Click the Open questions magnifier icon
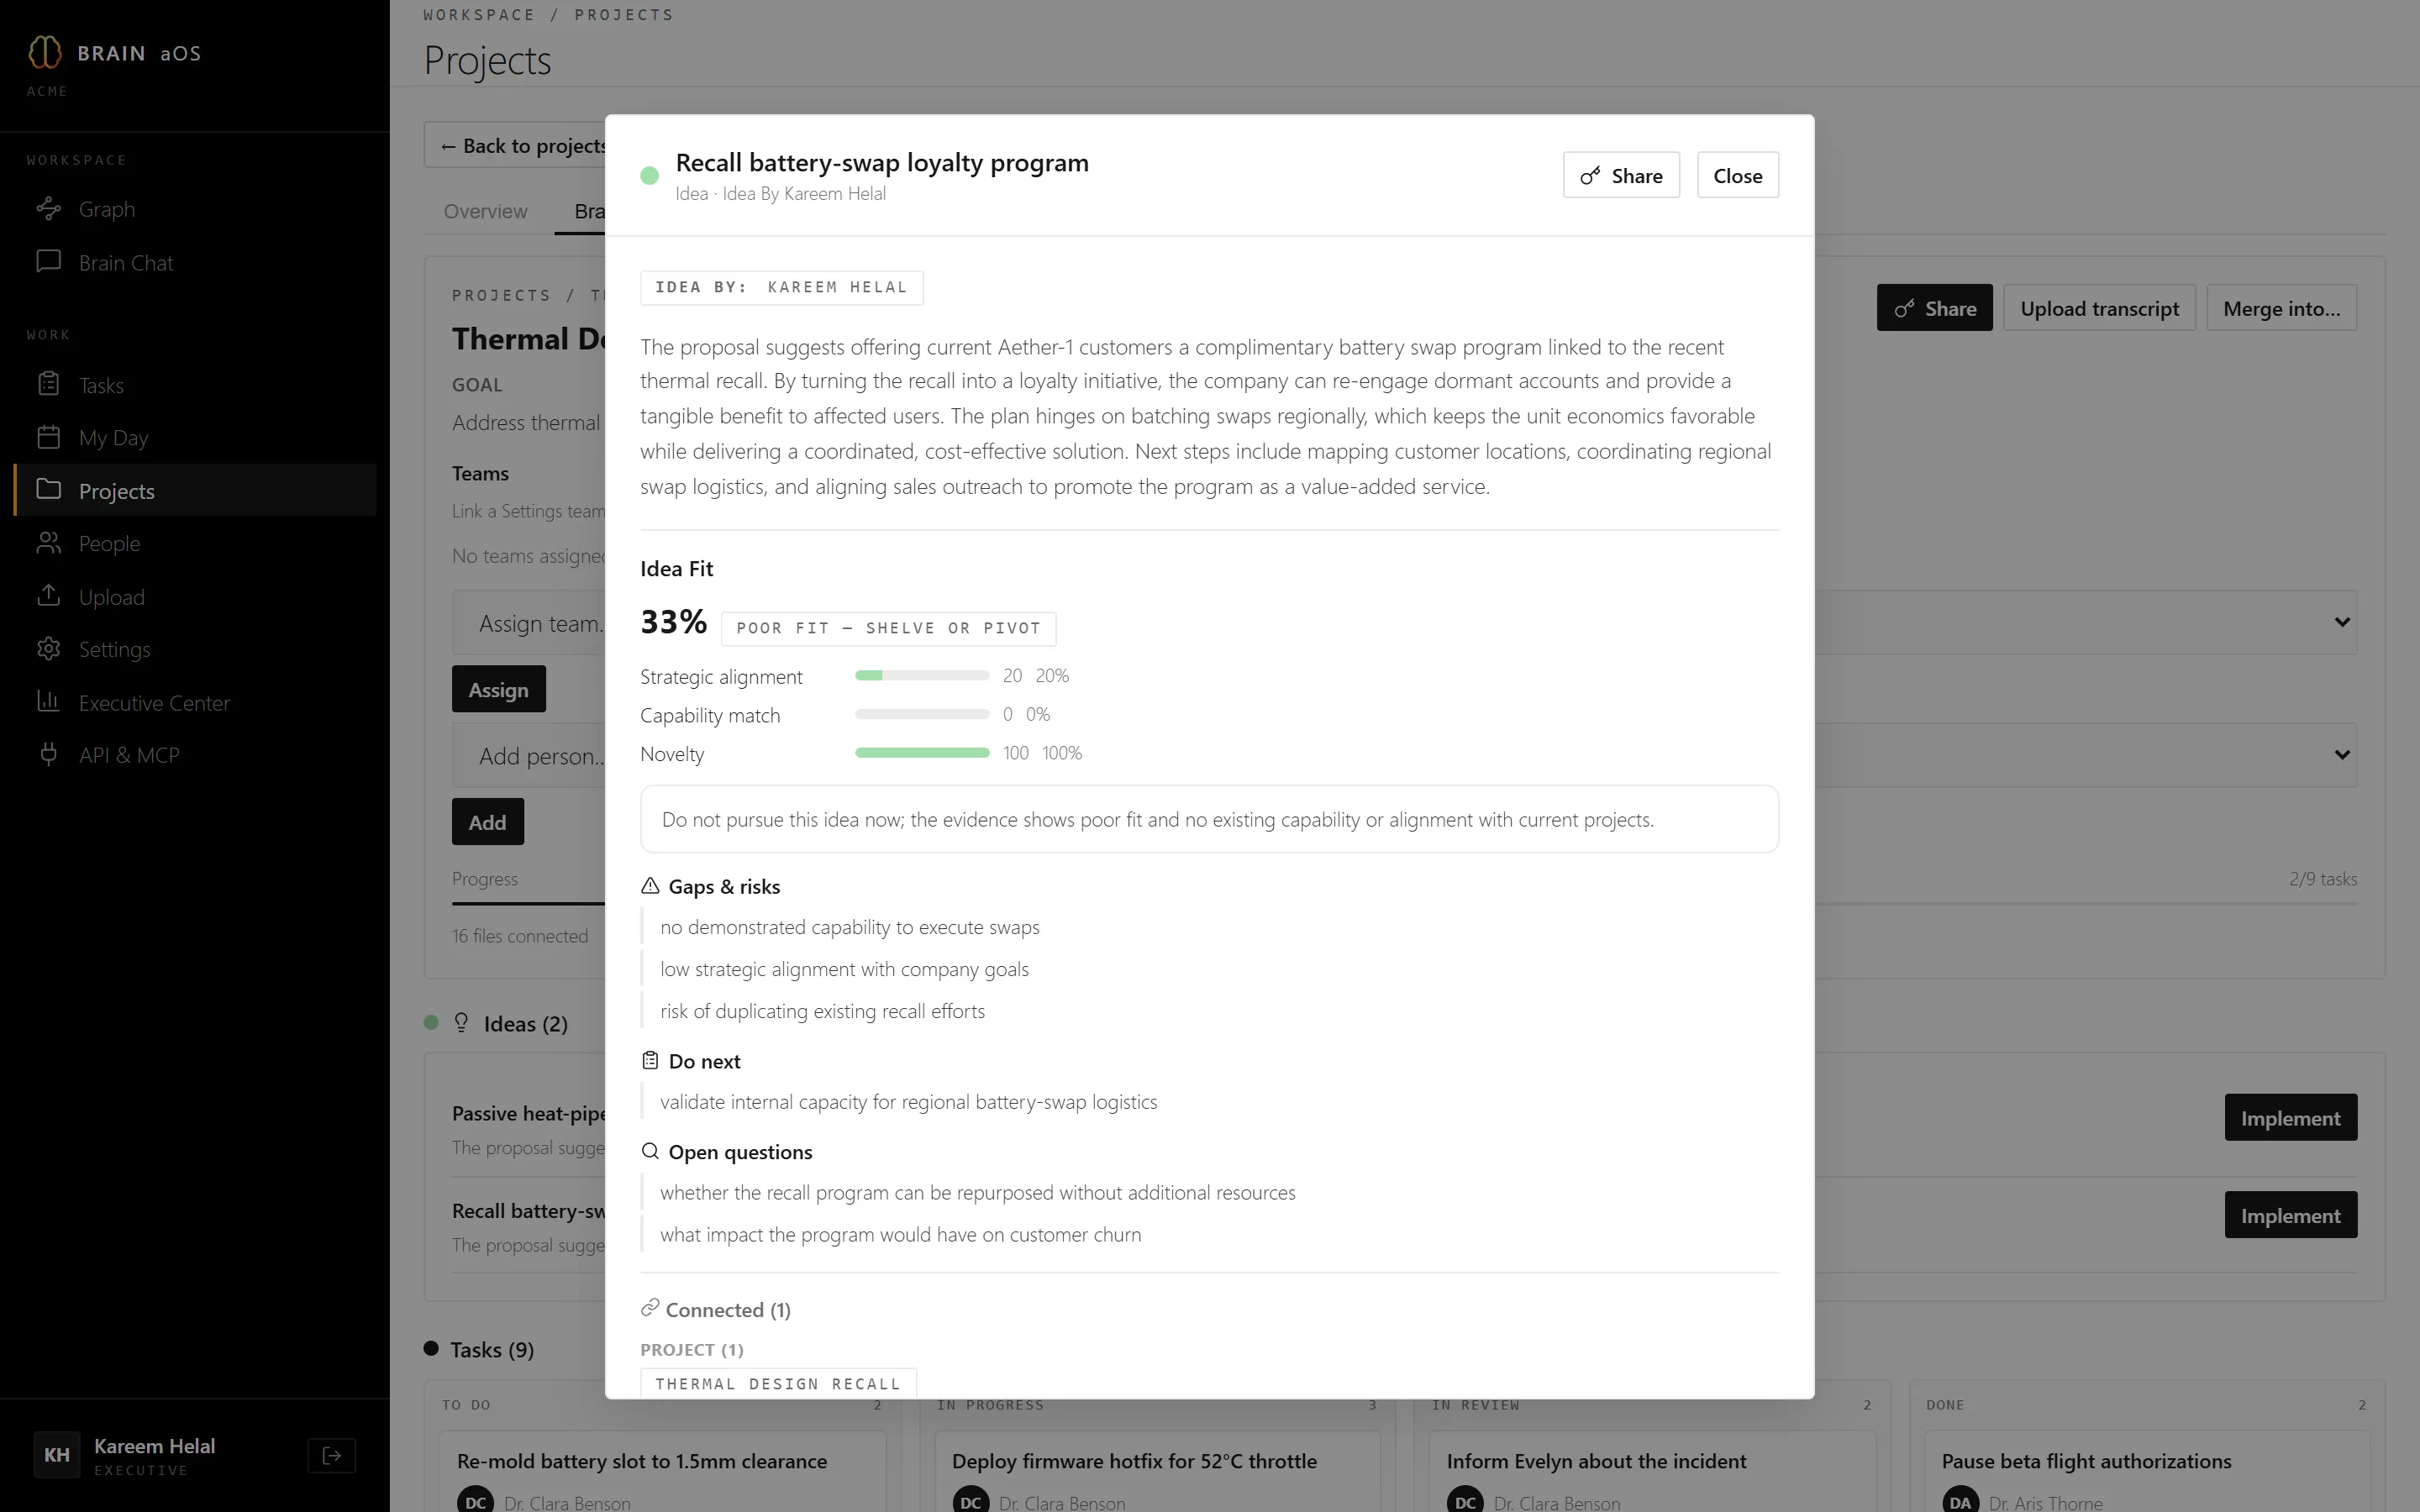2420x1512 pixels. pyautogui.click(x=650, y=1151)
